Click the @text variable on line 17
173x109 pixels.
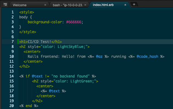point(54,91)
